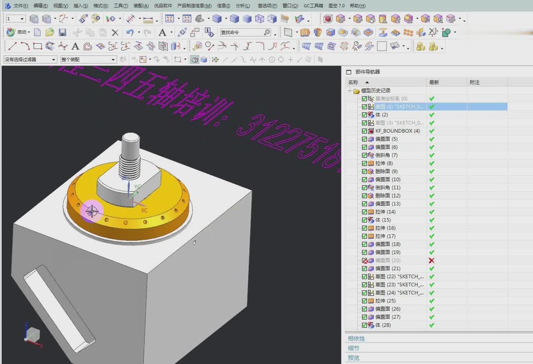Click the WCS orientation icon
This screenshot has width=533, height=364.
(x=63, y=19)
